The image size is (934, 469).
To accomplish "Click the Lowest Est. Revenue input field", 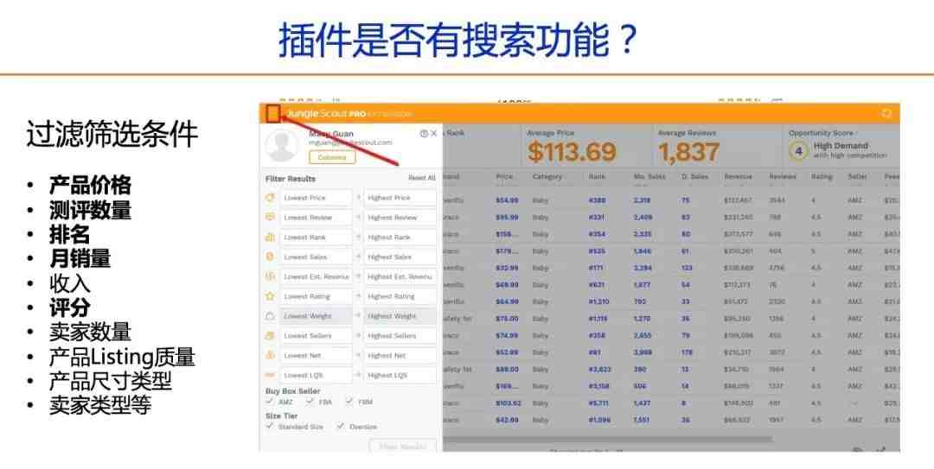I will pos(316,276).
